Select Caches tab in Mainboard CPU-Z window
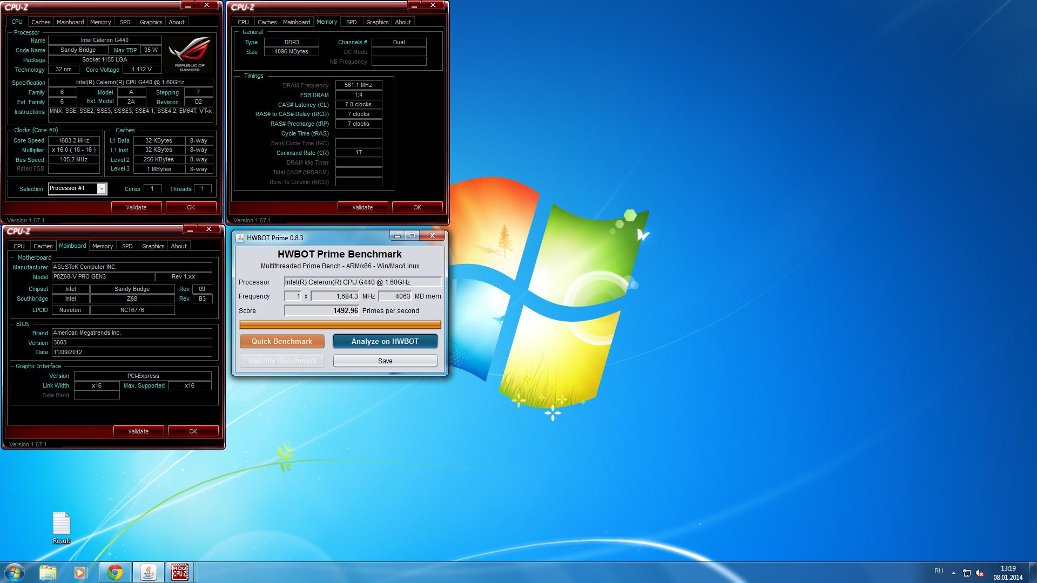1037x583 pixels. pyautogui.click(x=43, y=246)
